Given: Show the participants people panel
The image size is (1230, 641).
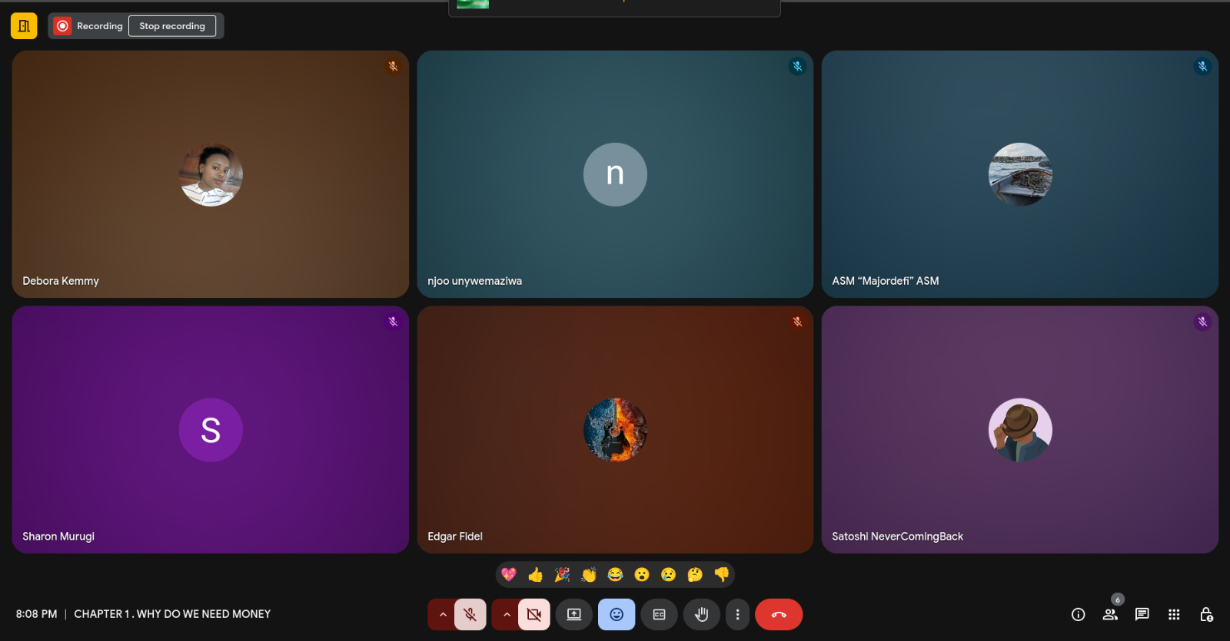Looking at the screenshot, I should pos(1110,614).
